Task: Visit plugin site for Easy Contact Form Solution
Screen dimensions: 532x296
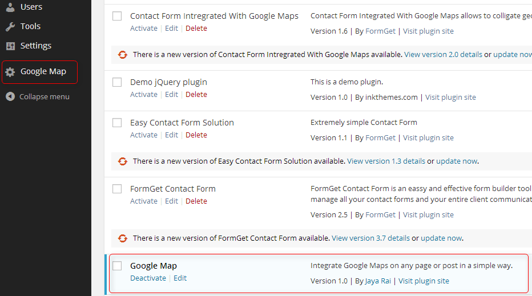Action: point(428,138)
